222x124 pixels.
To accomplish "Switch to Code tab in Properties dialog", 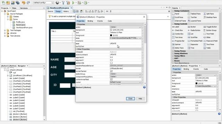I will tap(110, 21).
